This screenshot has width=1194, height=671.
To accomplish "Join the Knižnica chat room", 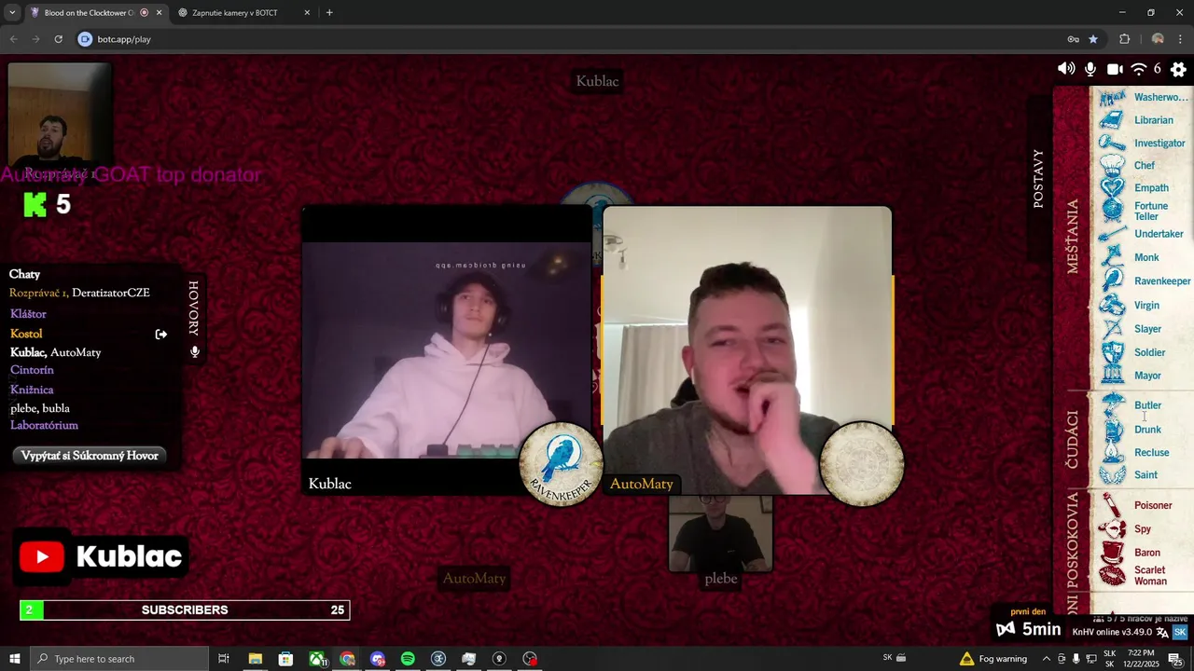I will [32, 390].
